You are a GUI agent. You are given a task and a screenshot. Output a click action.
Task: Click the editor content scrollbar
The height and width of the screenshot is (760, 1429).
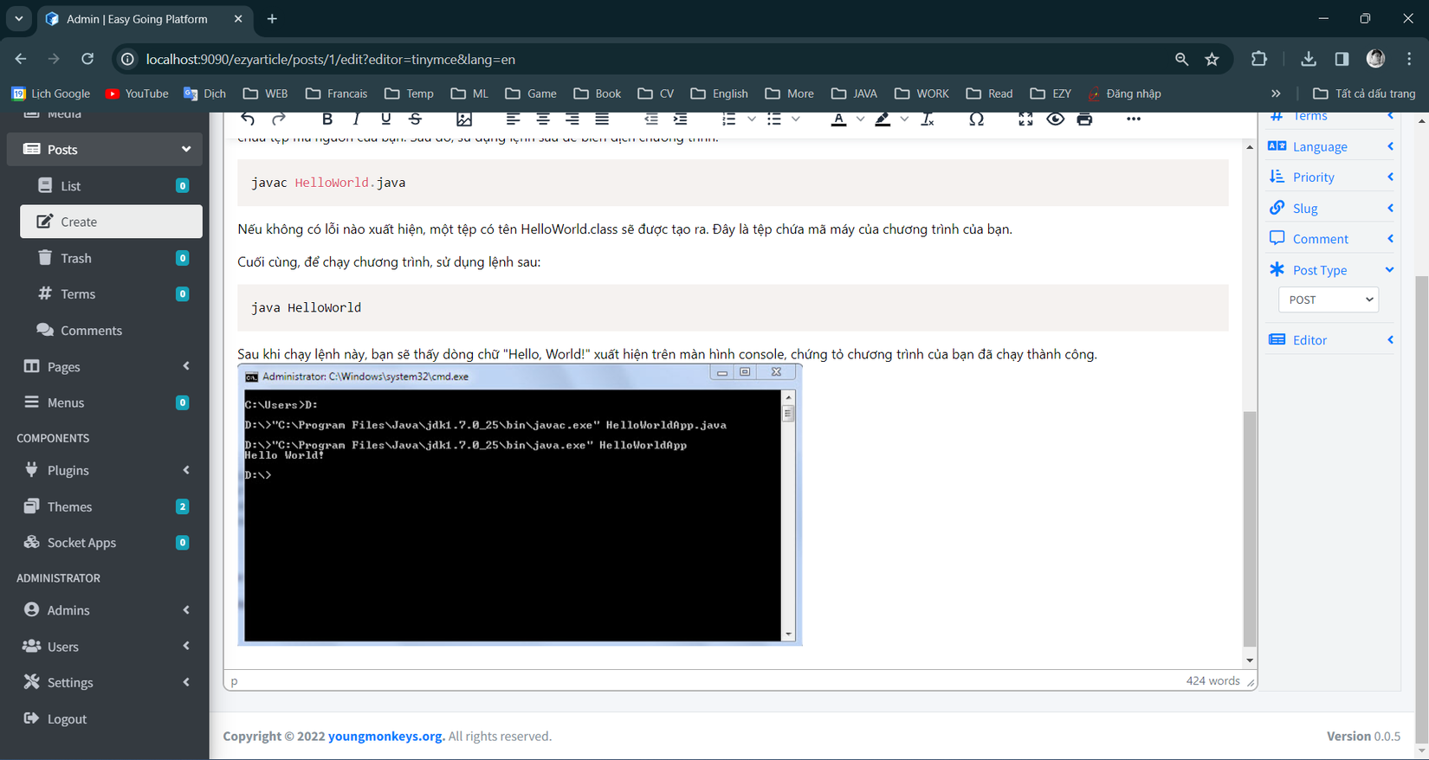(1249, 529)
